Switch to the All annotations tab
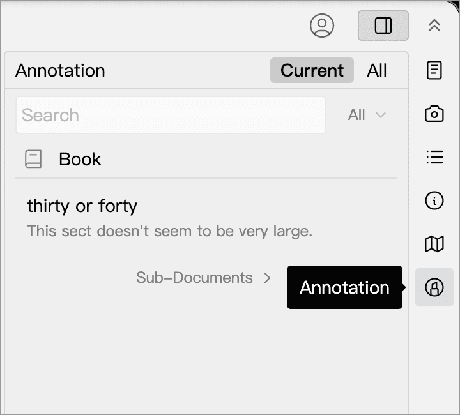This screenshot has height=415, width=460. click(x=377, y=70)
